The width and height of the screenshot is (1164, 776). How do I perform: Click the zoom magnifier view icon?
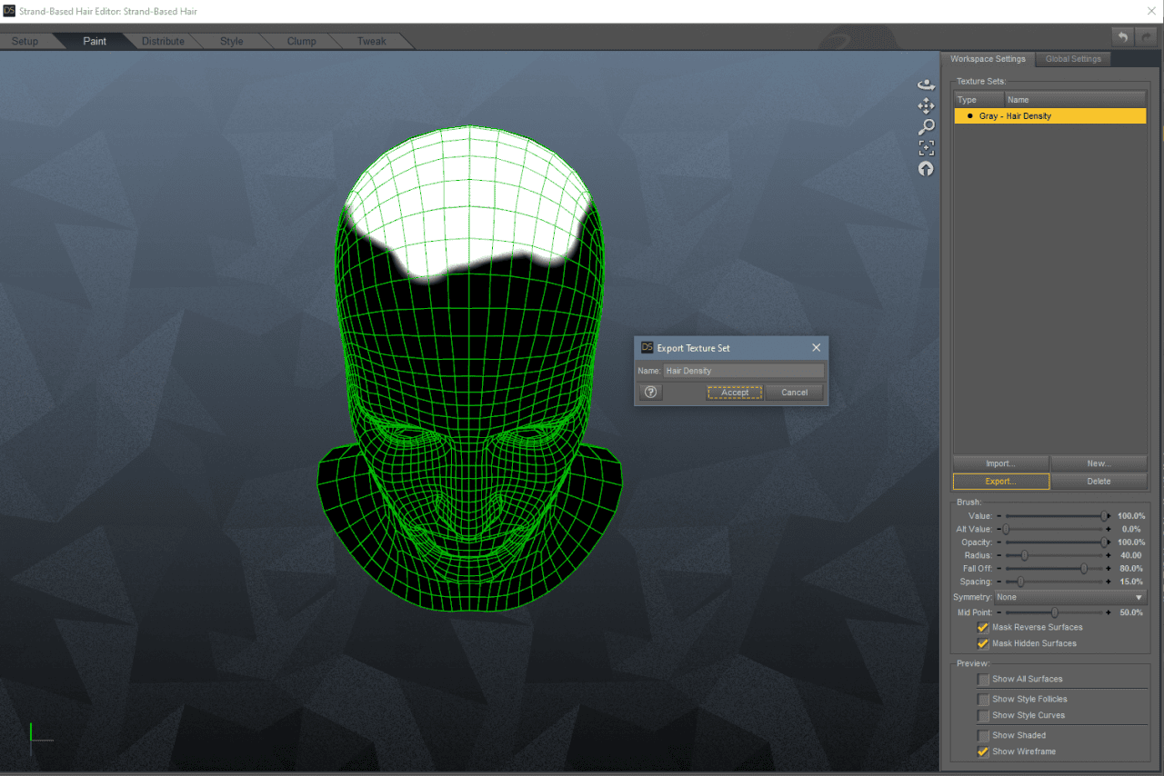pos(926,126)
